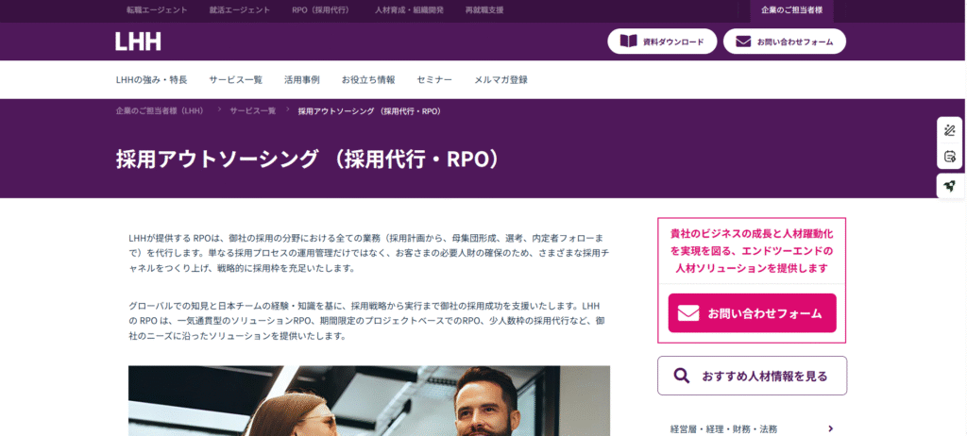
Task: Open the メルマガ登録 navigation link
Action: click(x=500, y=79)
